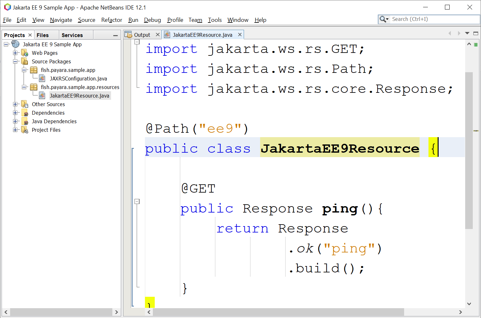Image resolution: width=481 pixels, height=318 pixels.
Task: Collapse the Source Packages node
Action: 15,61
